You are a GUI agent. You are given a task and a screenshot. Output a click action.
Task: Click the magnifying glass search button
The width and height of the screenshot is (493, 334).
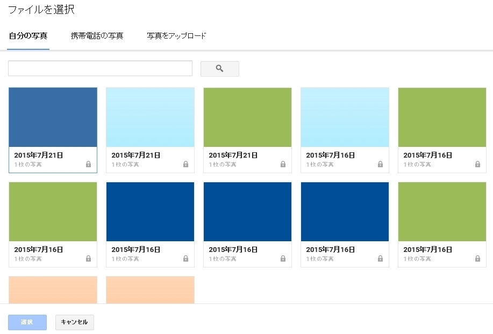[220, 69]
